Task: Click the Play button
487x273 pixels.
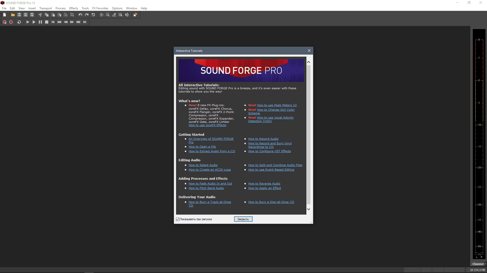Action: (34, 22)
